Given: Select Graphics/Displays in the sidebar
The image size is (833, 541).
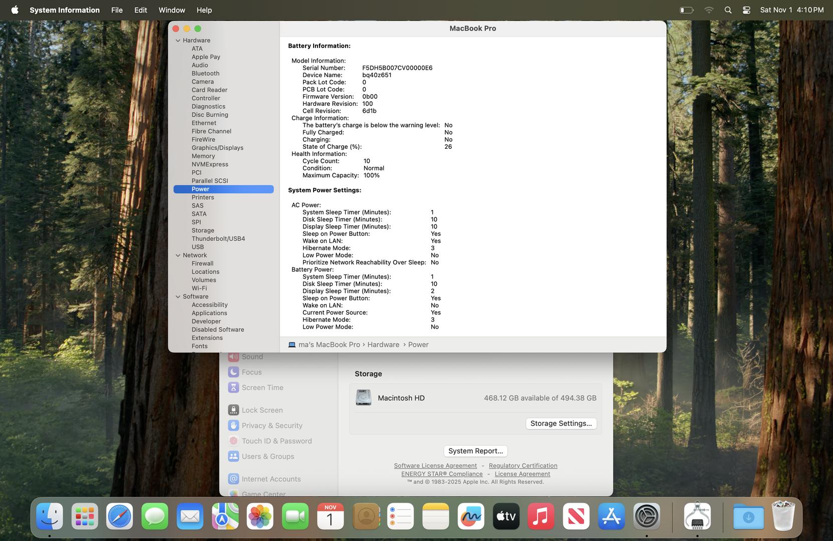Looking at the screenshot, I should (x=217, y=148).
